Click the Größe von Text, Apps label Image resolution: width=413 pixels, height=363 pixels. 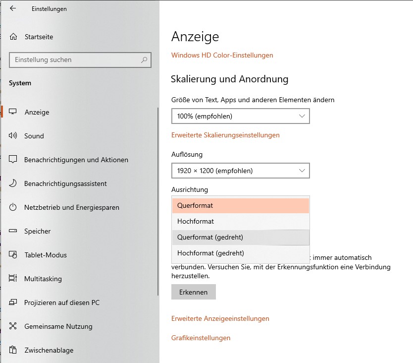253,100
